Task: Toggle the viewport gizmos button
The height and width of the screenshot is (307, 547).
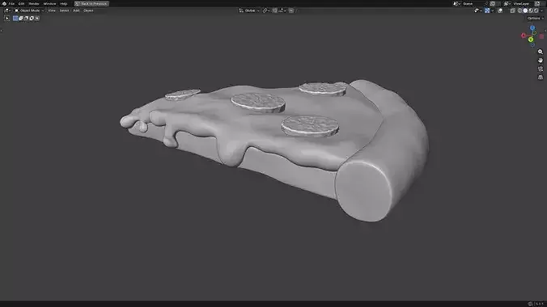Action: tap(487, 11)
